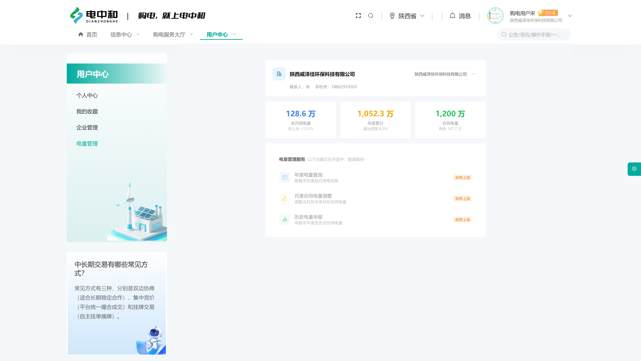Click the 中长期交易有哪些常见方式 heading
Screen dimensions: 641x361
coord(111,269)
